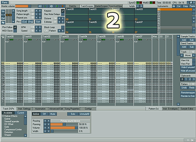Image resolution: width=196 pixels, height=142 pixels.
Task: Stop playback with the green square button
Action: [x=57, y=6]
